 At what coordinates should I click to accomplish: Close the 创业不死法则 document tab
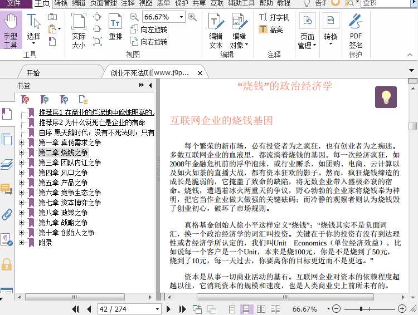point(200,73)
